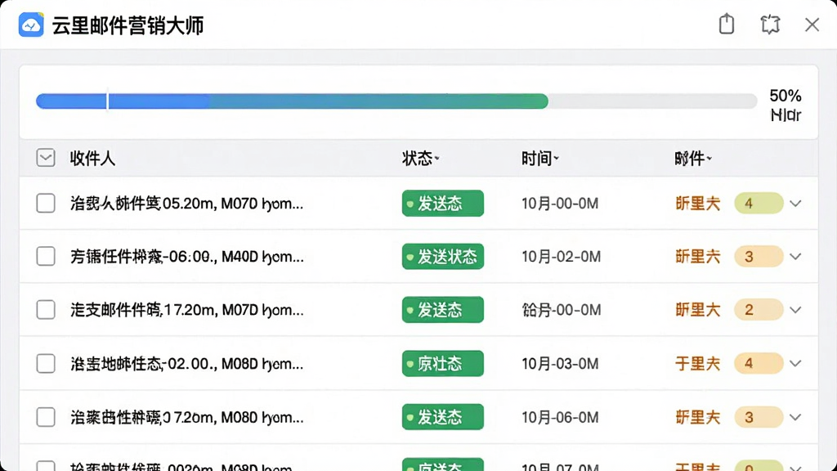The width and height of the screenshot is (837, 471).
Task: Check the row dated 10月-03-0M
Action: point(46,364)
